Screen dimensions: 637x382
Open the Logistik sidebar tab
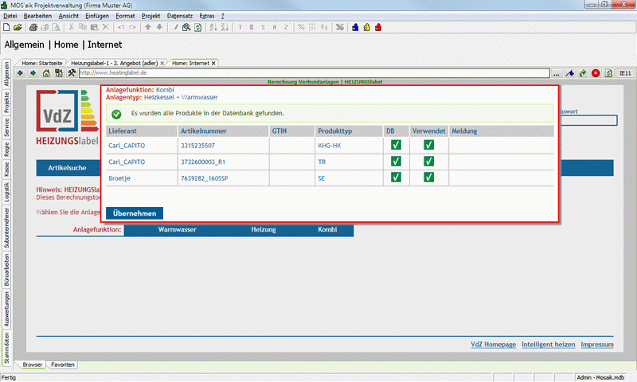point(6,192)
